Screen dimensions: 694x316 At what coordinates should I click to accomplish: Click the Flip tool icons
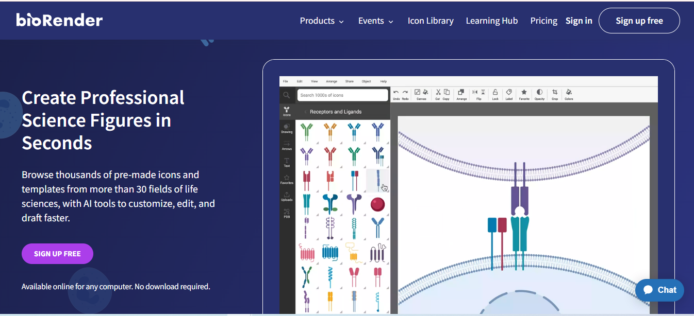pyautogui.click(x=478, y=92)
